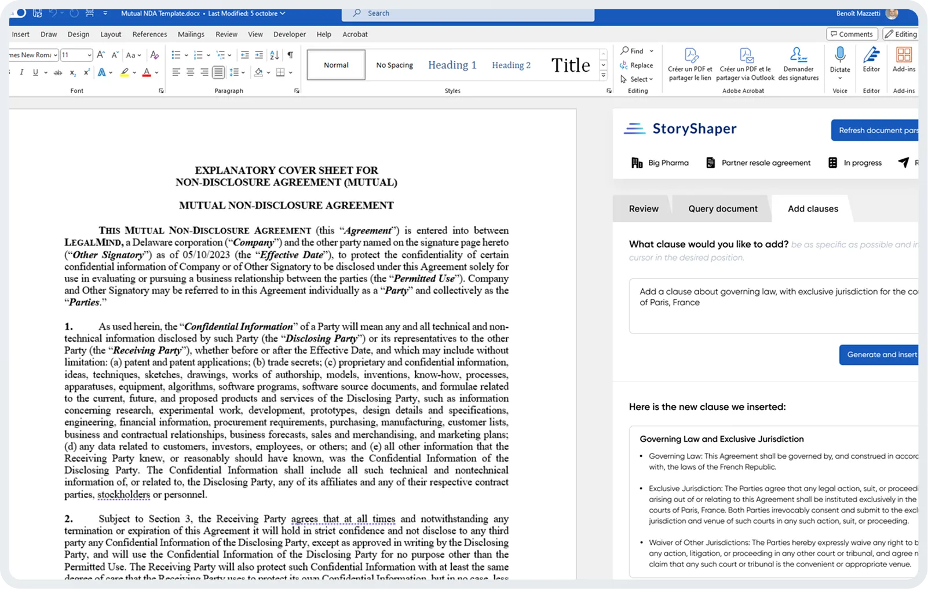The height and width of the screenshot is (589, 928).
Task: Toggle italic formatting
Action: [x=21, y=72]
